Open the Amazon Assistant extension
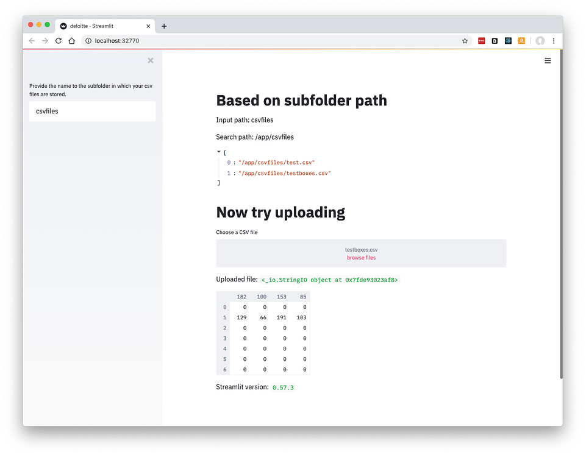The image size is (586, 457). click(521, 40)
